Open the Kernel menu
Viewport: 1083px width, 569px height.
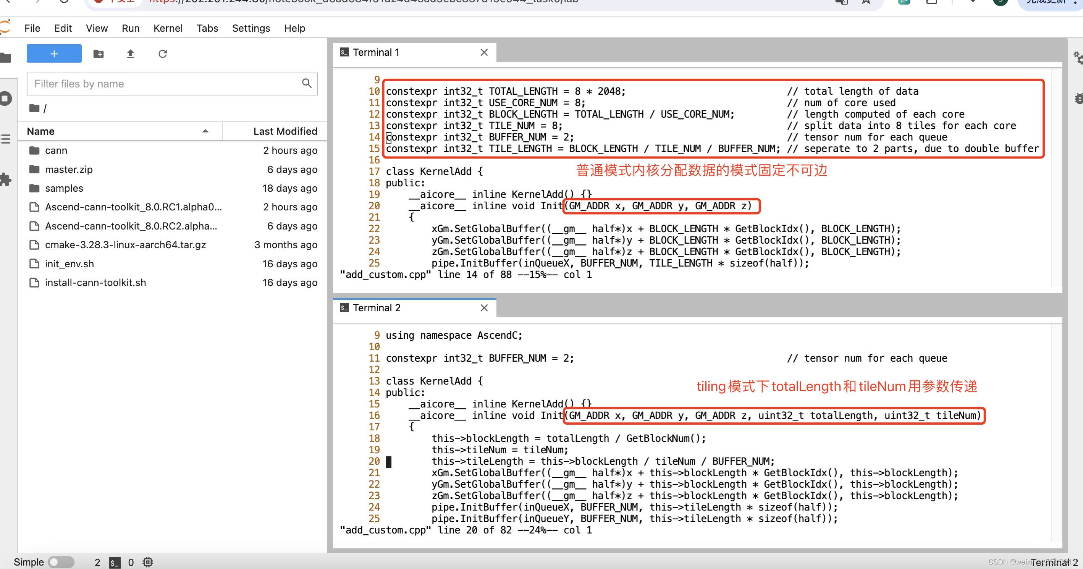[x=168, y=28]
